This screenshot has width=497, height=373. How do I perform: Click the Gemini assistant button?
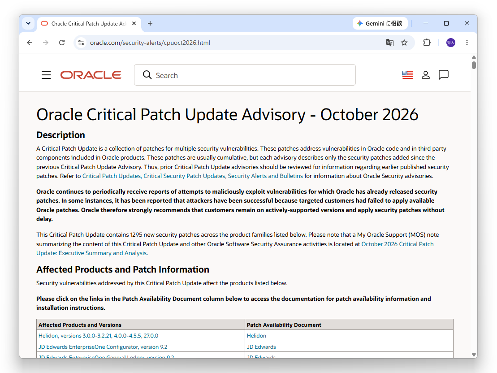380,23
